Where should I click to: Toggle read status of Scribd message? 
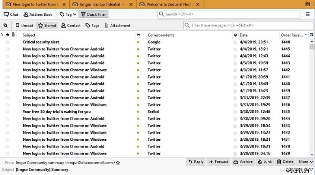point(138,112)
